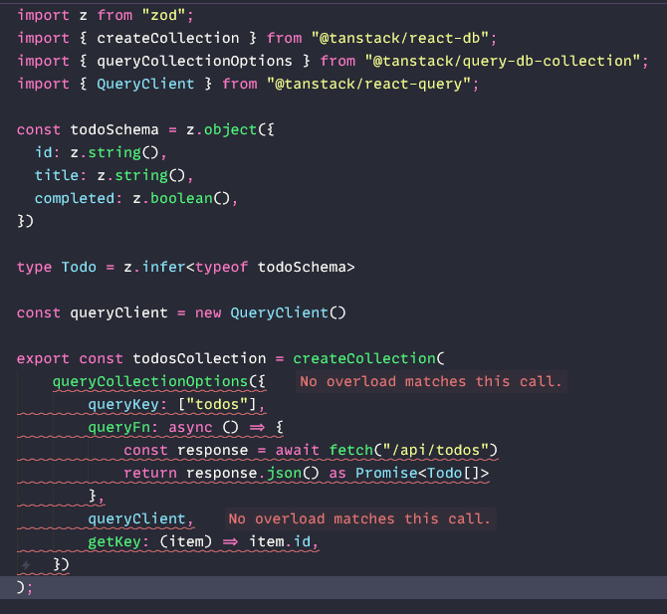
Task: Click new QueryClient() constructor call
Action: (271, 313)
